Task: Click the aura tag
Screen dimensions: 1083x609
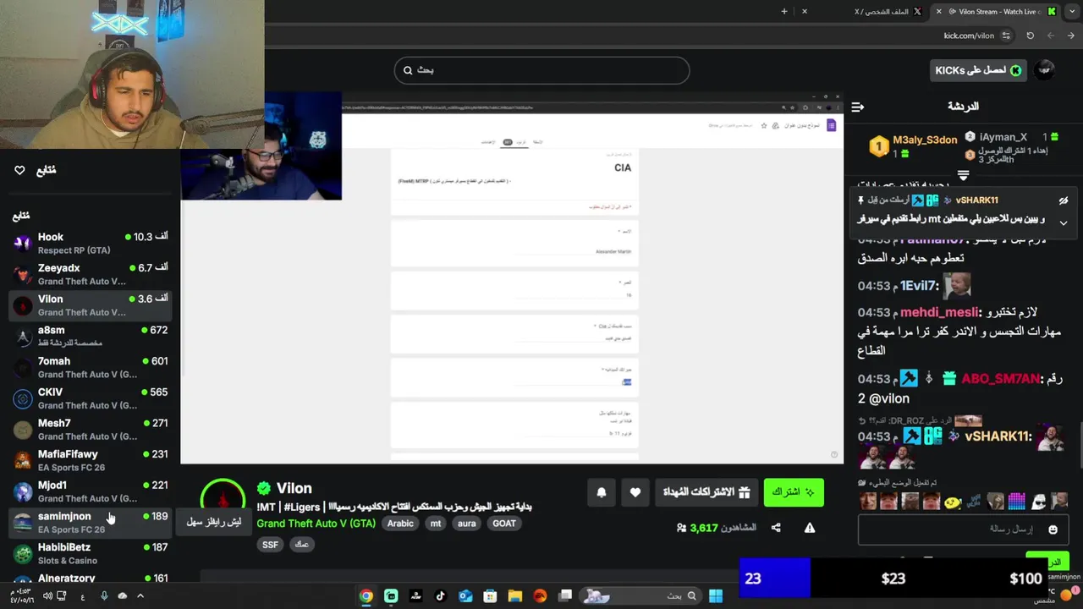Action: (x=467, y=524)
